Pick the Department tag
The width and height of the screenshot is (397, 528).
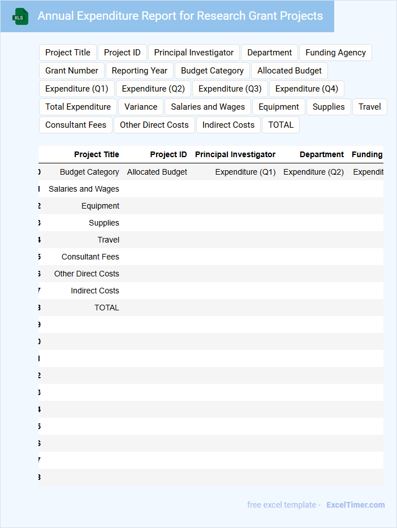point(269,53)
